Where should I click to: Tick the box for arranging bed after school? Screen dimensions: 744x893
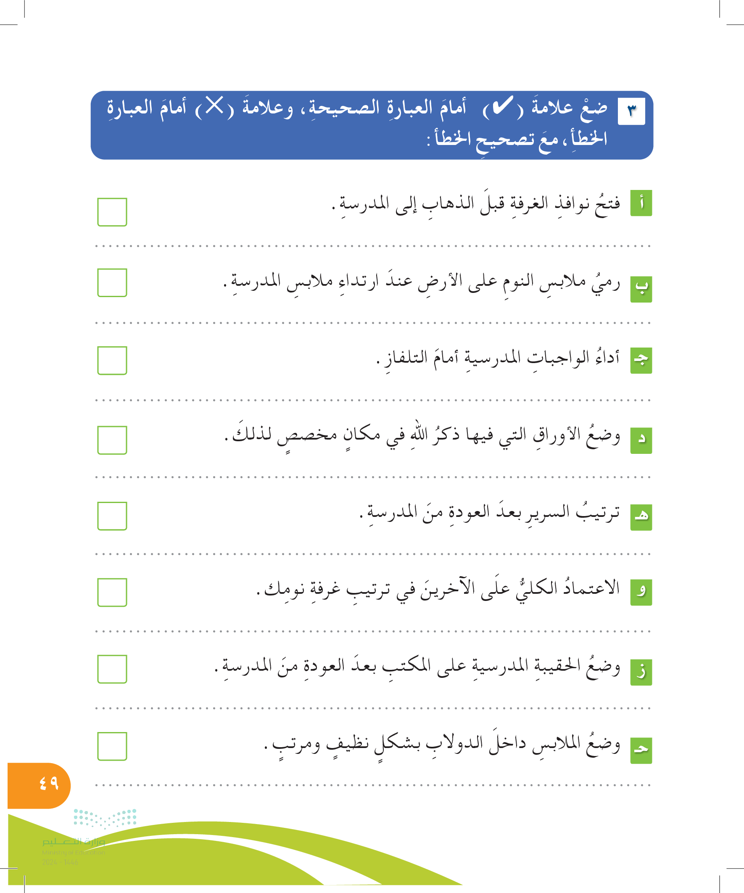point(112,516)
